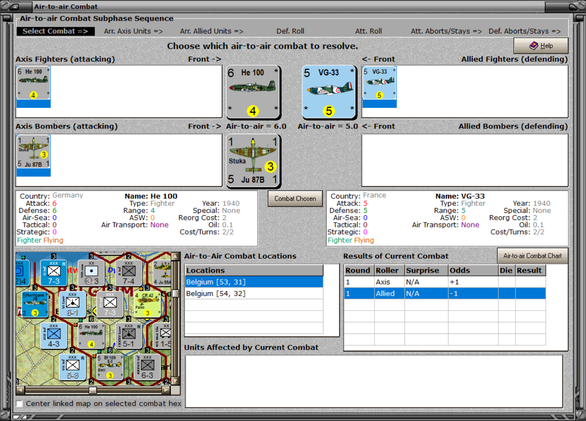Click the map scroll left arrow
The height and width of the screenshot is (421, 586).
tap(20, 390)
